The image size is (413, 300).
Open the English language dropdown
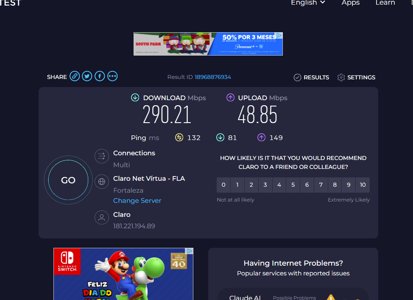(x=308, y=3)
